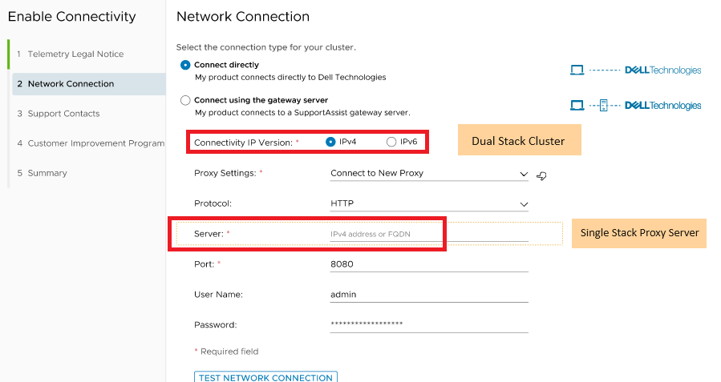Click the masked Password field

point(429,324)
